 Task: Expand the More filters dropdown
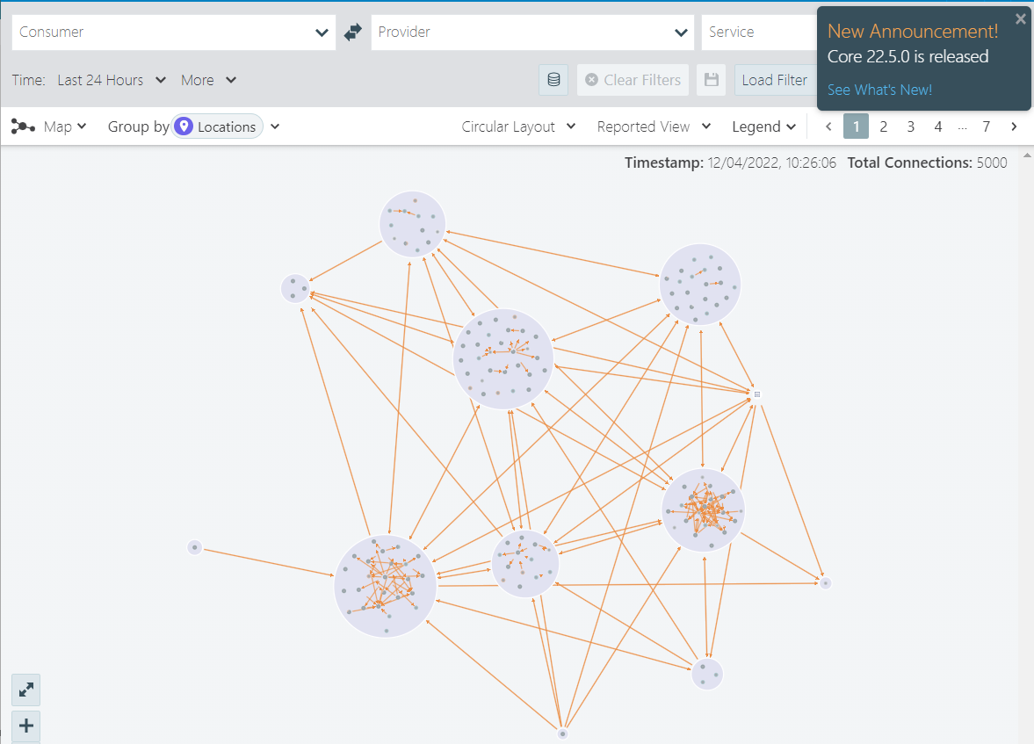click(x=208, y=80)
